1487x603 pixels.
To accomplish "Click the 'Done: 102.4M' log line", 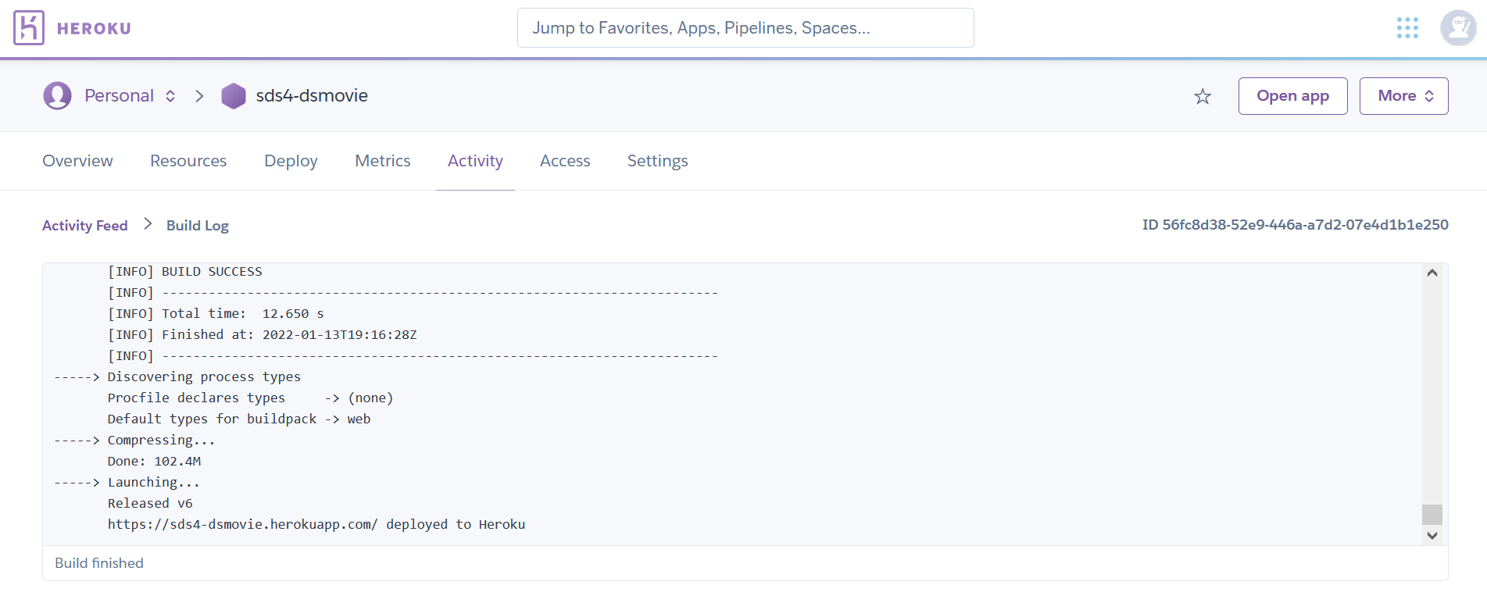I will (154, 462).
